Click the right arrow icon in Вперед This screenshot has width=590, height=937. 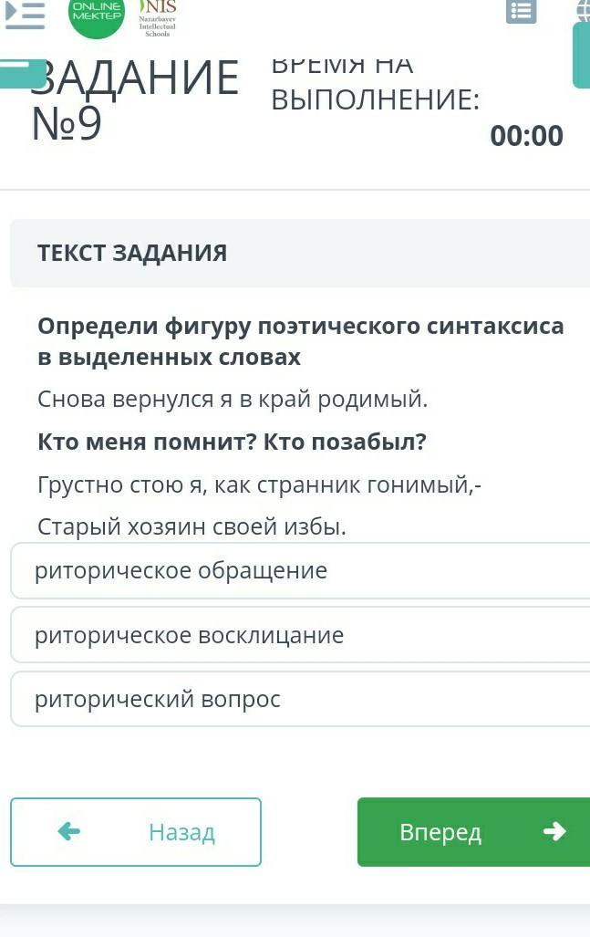pyautogui.click(x=554, y=831)
